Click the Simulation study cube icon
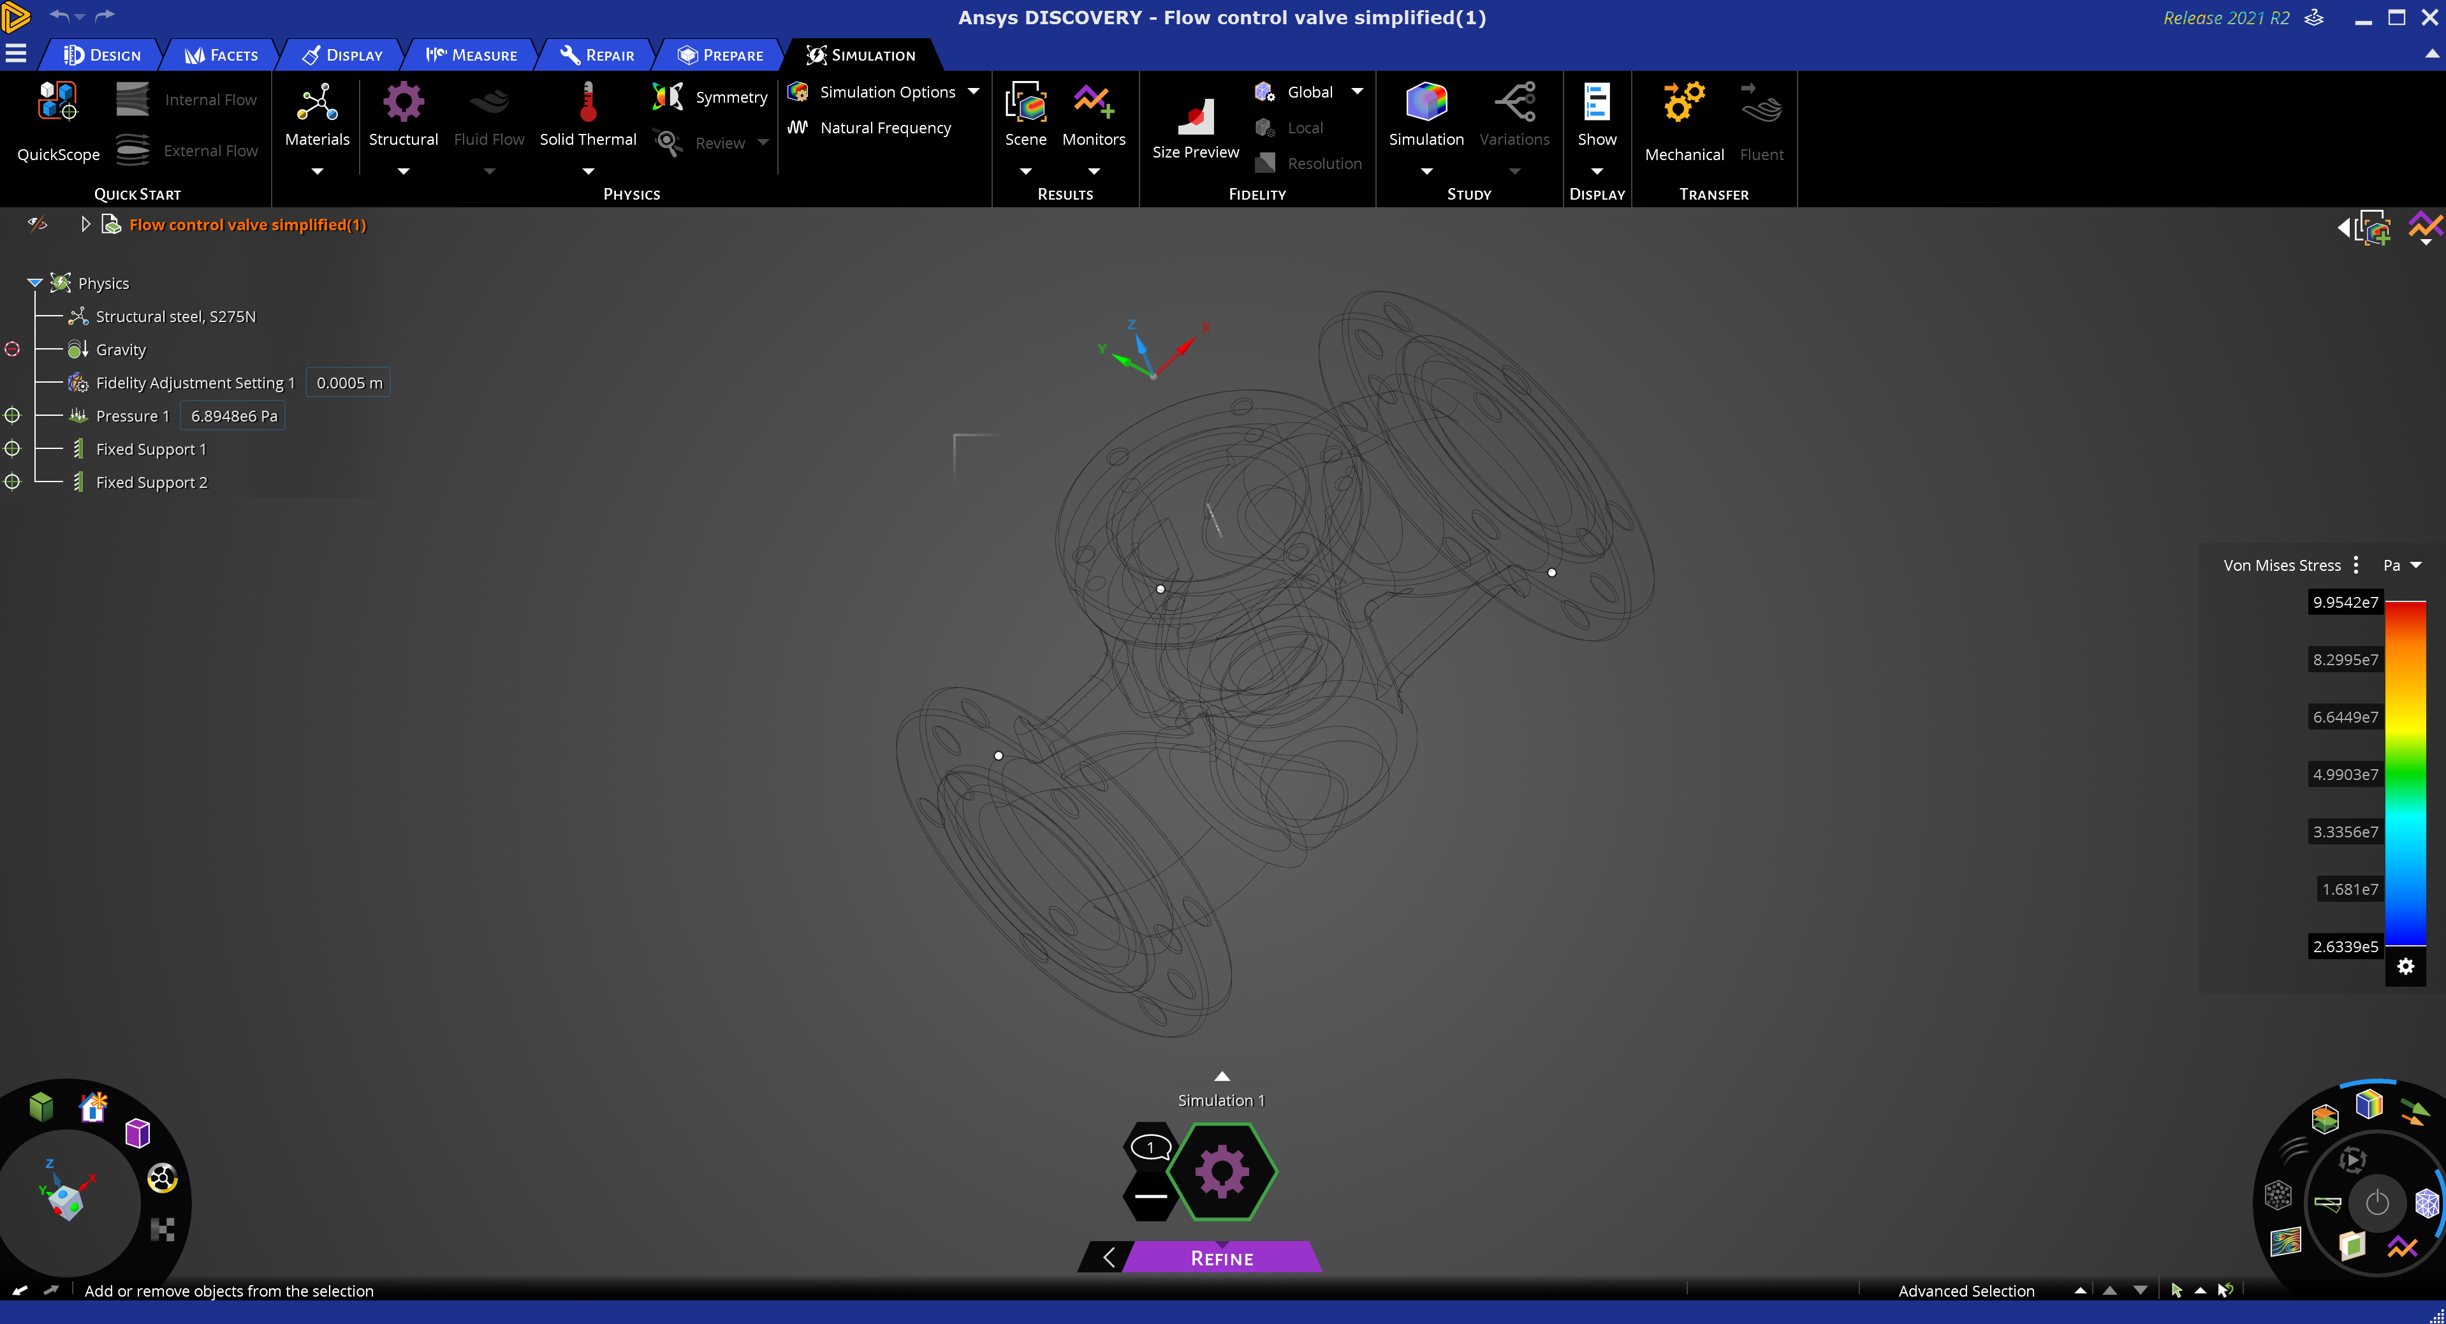 (x=1426, y=101)
